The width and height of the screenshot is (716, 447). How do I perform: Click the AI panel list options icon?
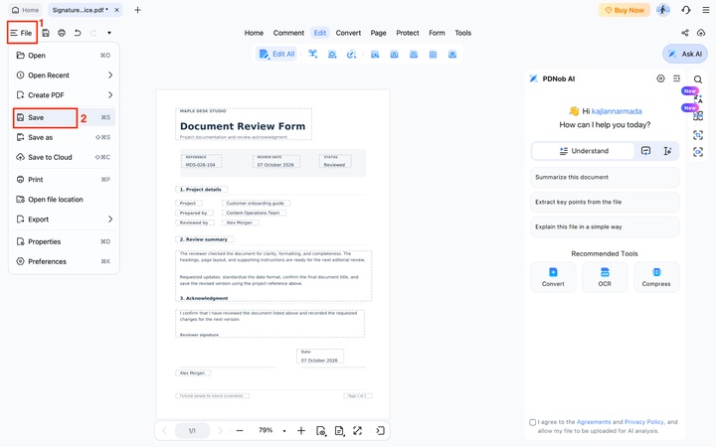(677, 78)
